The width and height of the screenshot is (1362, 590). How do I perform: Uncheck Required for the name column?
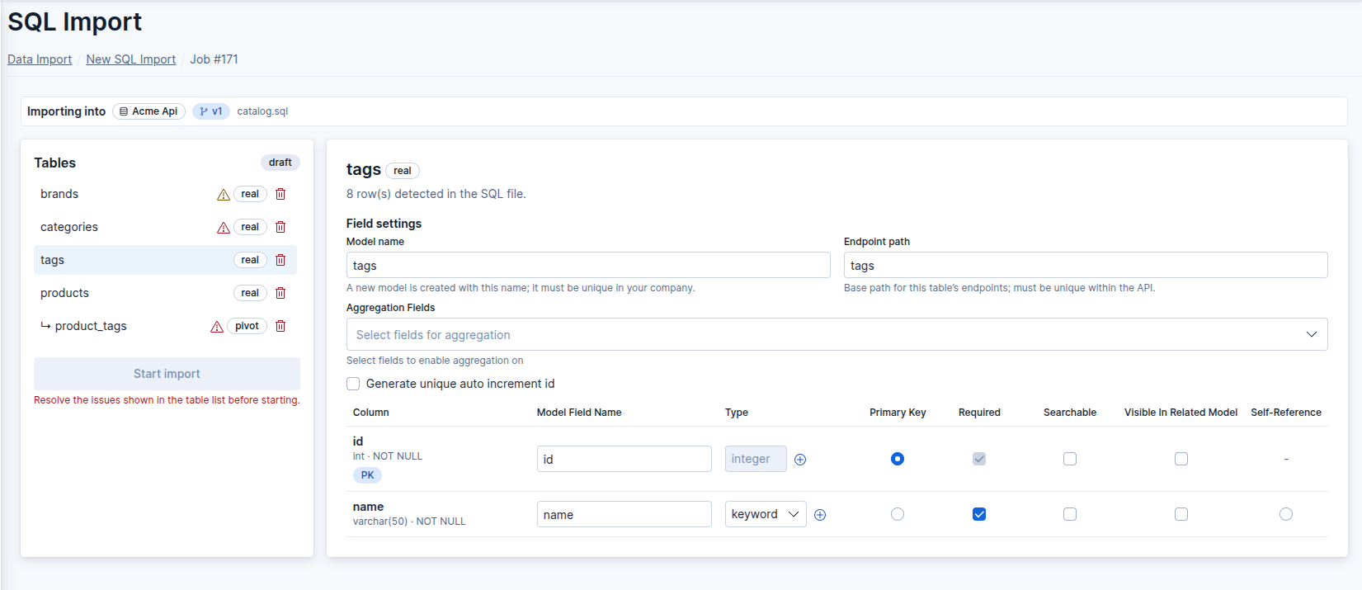pyautogui.click(x=979, y=514)
